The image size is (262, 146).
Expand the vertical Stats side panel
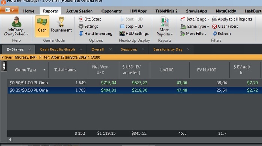[4, 66]
